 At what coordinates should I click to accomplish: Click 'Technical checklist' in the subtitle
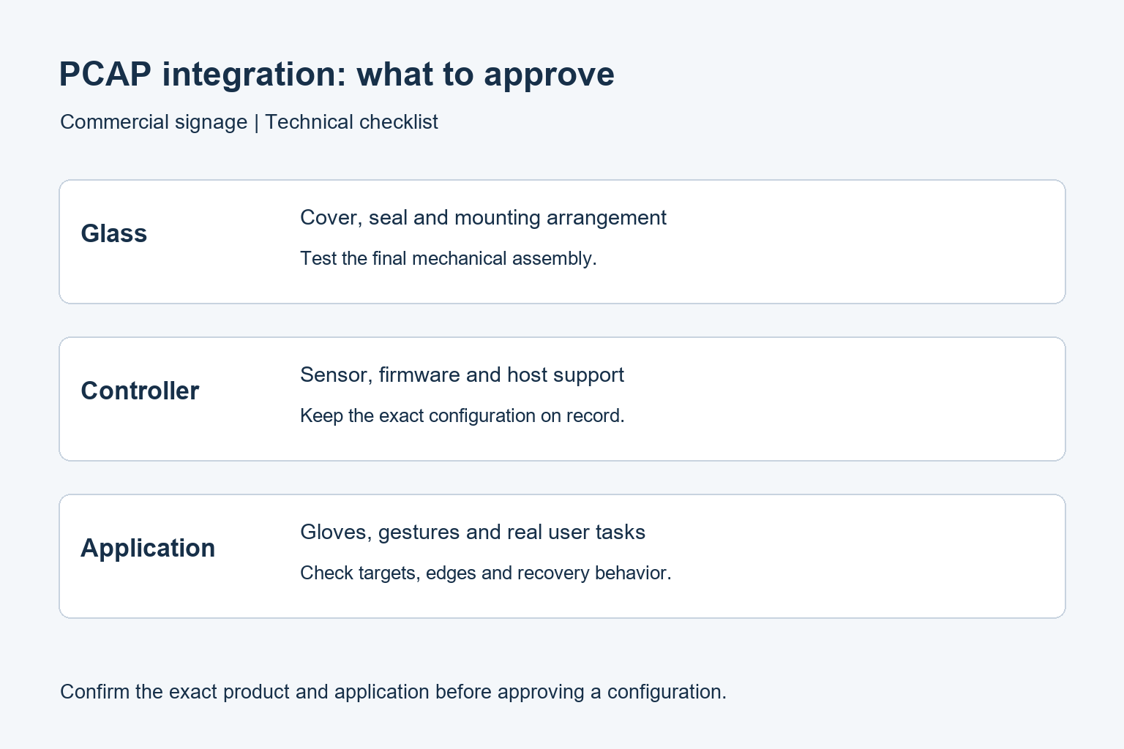351,122
